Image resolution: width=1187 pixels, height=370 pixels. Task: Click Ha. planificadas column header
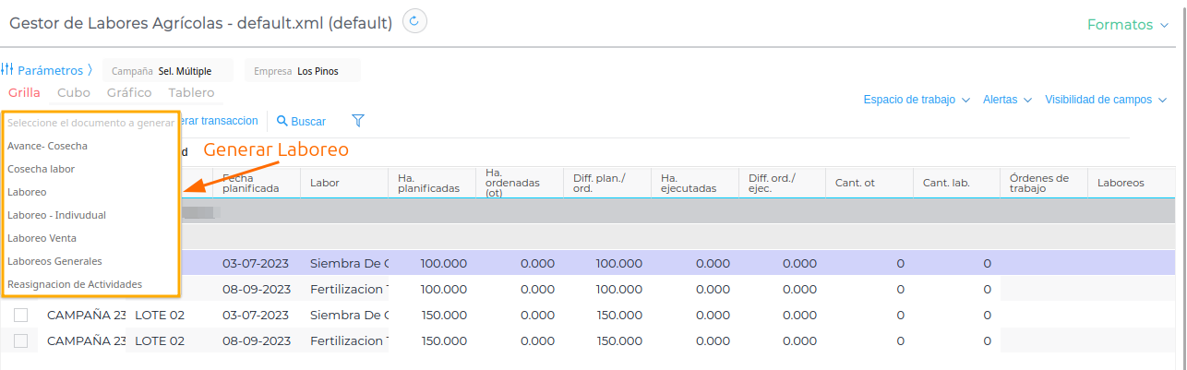tap(432, 183)
